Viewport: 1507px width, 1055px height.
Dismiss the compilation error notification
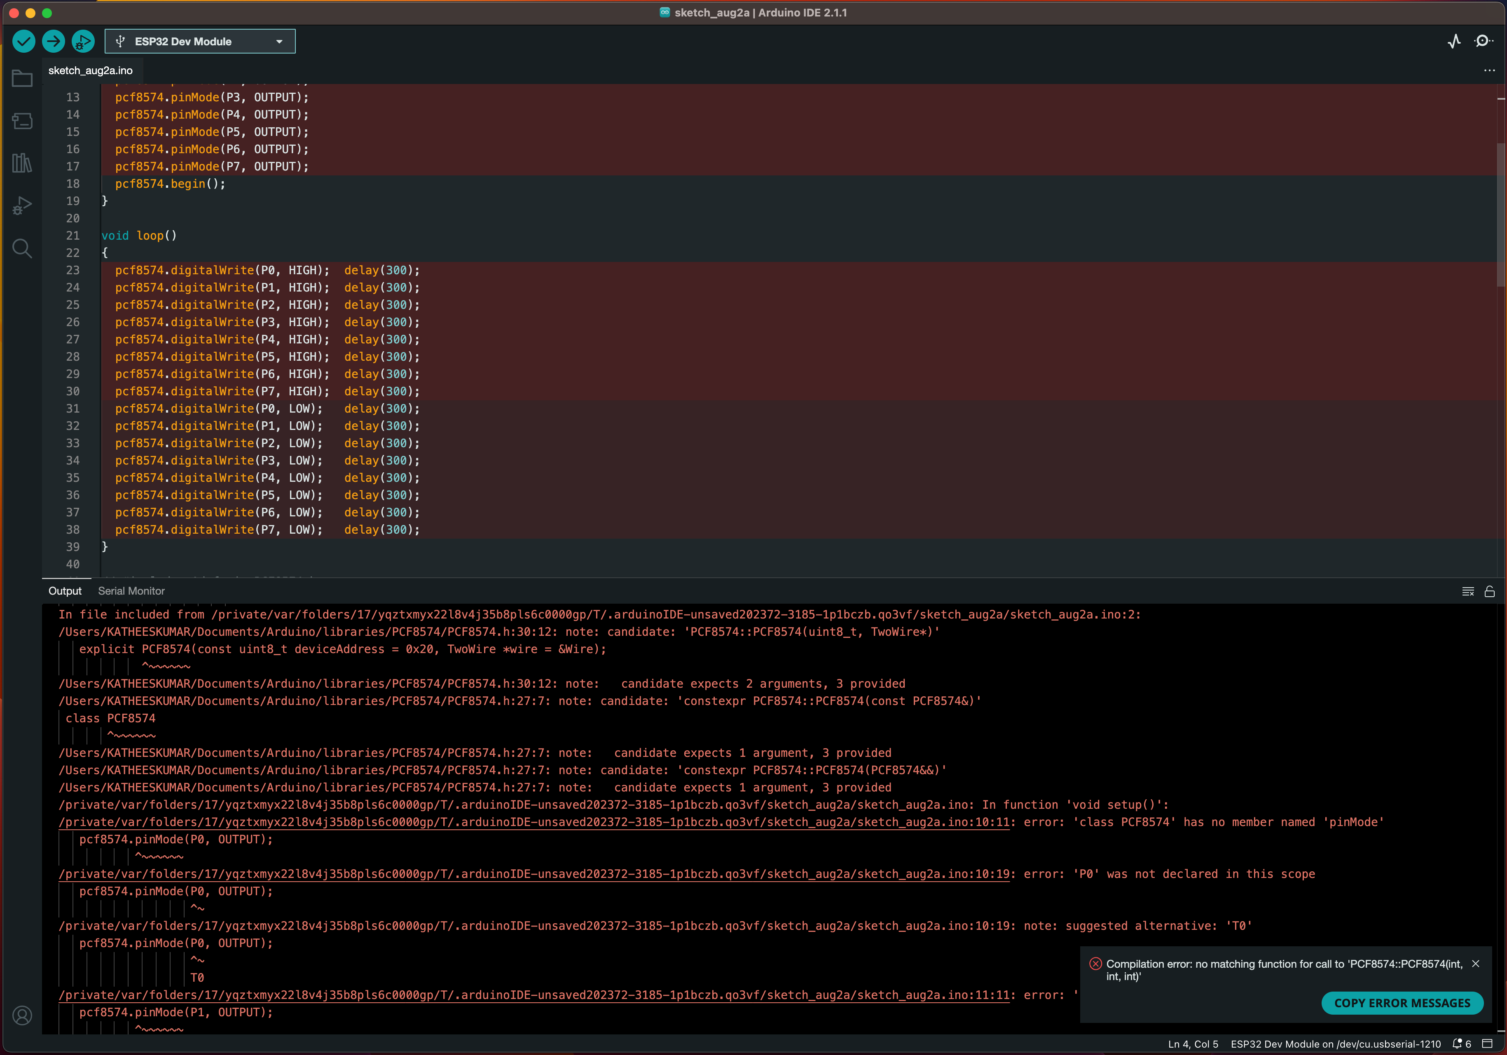point(1476,963)
